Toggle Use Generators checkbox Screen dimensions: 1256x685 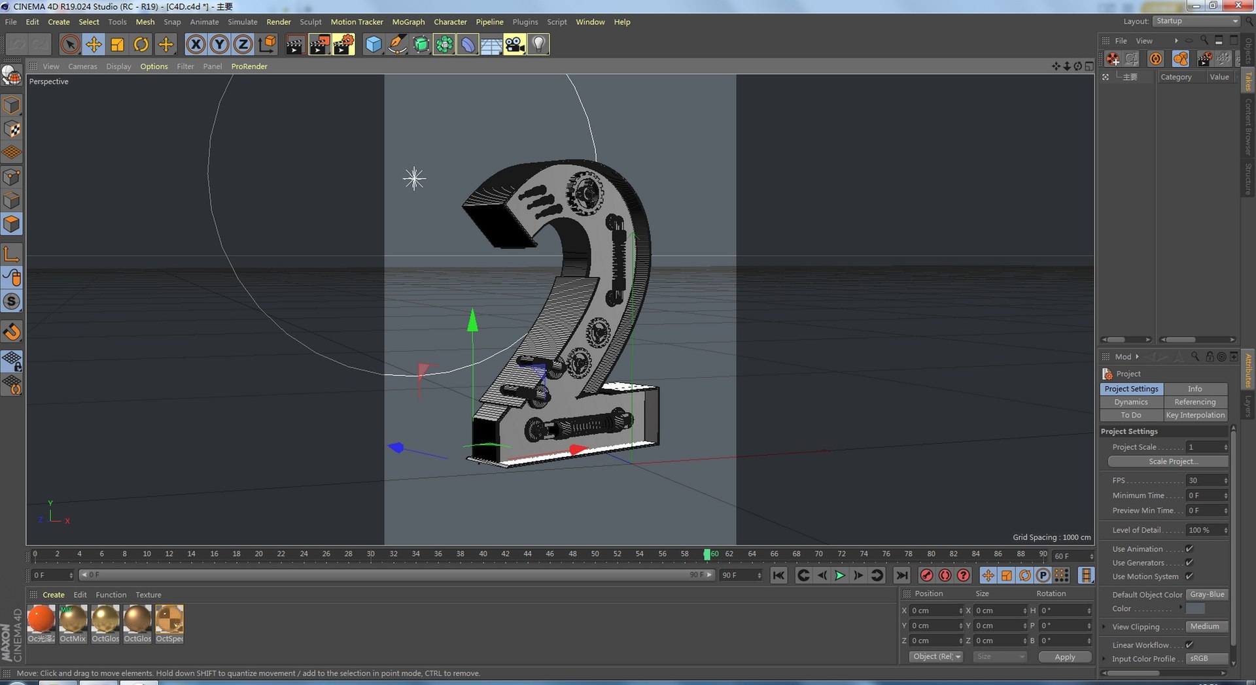point(1189,562)
